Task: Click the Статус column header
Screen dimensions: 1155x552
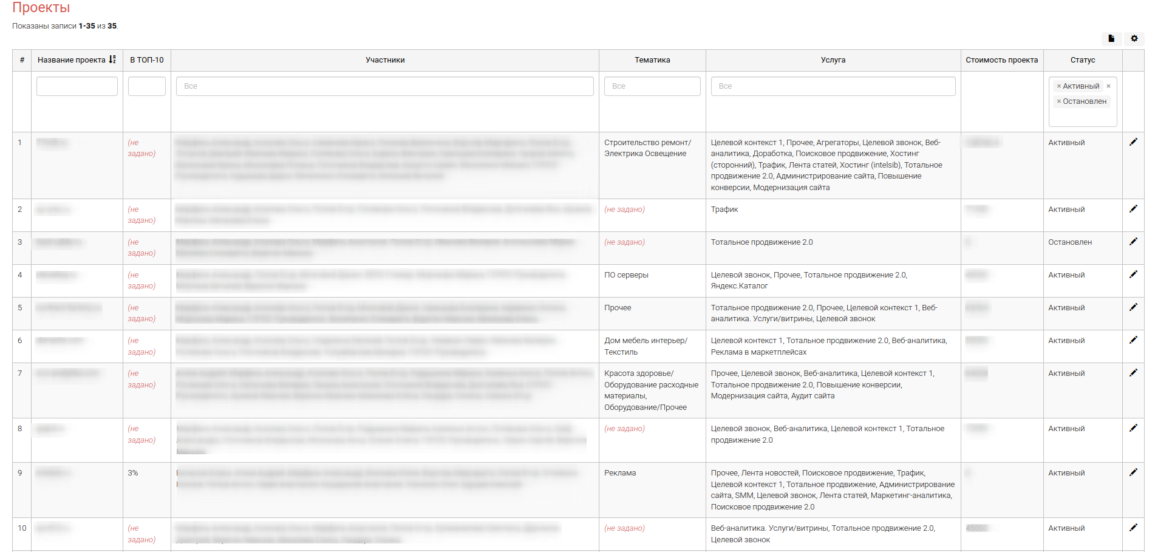Action: pyautogui.click(x=1082, y=60)
